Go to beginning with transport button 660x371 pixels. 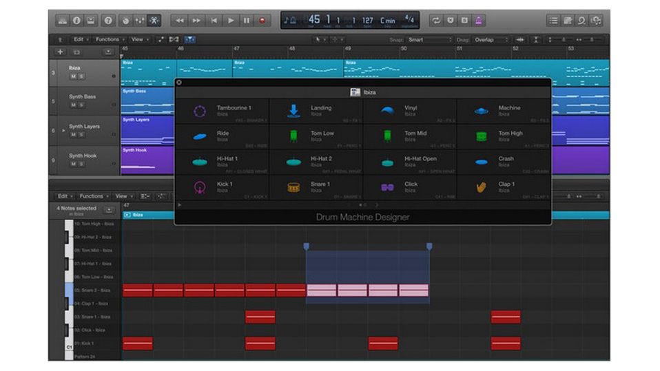click(x=214, y=20)
